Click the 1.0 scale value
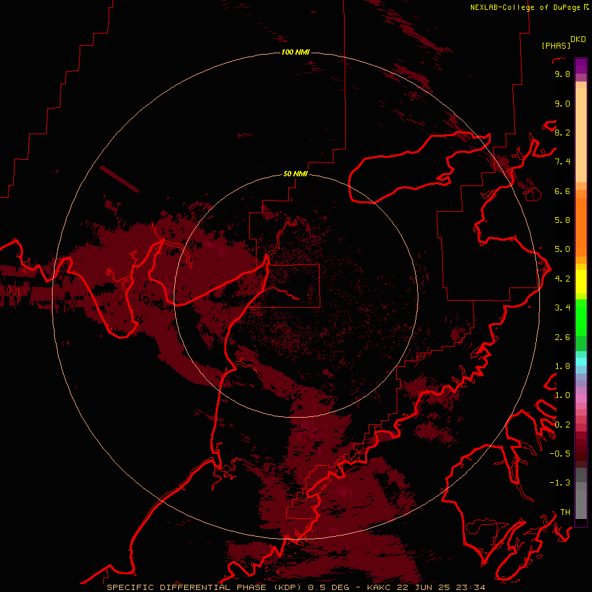The image size is (592, 592). pos(562,395)
